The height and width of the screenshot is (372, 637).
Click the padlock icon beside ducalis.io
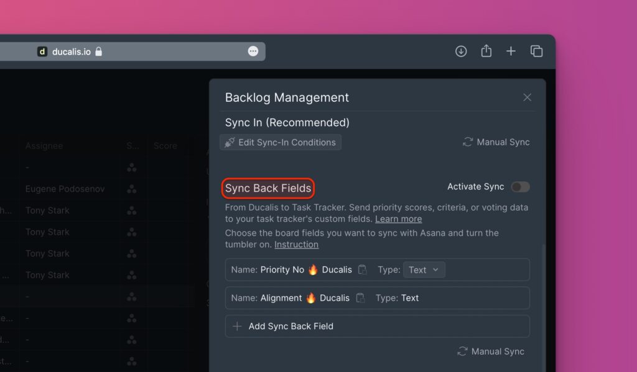point(98,51)
